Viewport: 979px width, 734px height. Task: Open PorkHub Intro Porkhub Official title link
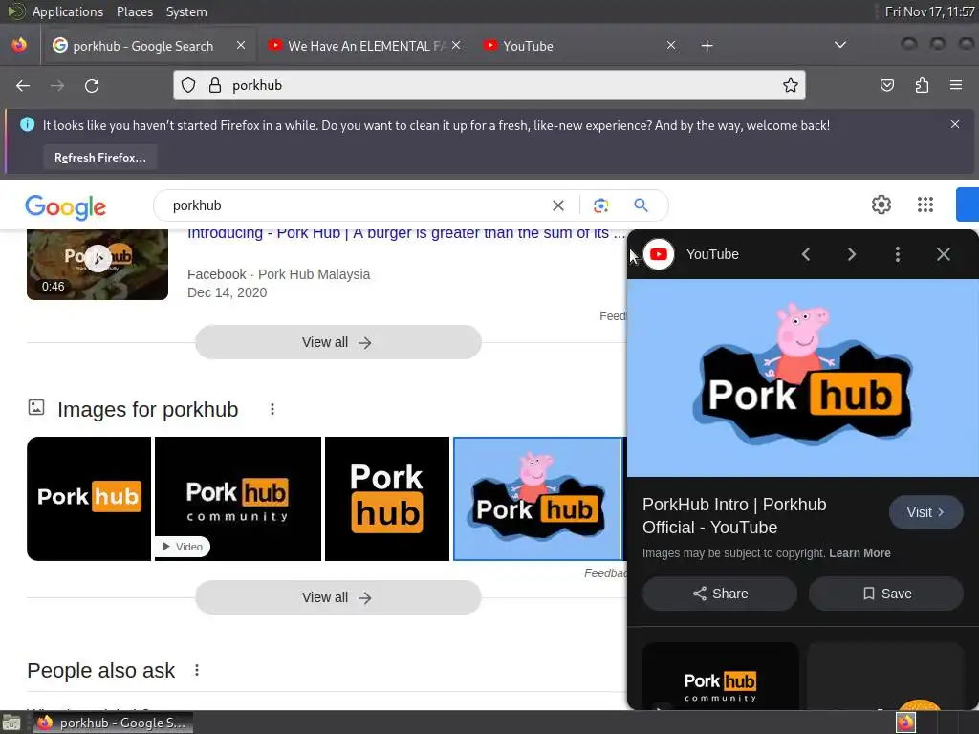point(734,515)
